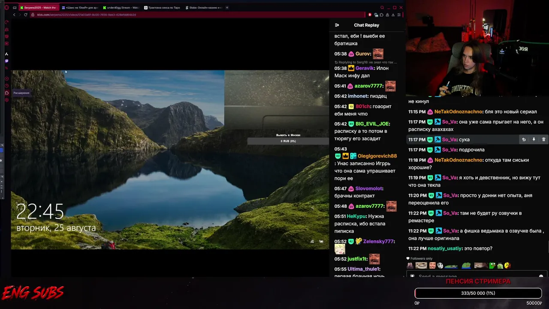This screenshot has height=309, width=549.
Task: Click OlegIgorevich88's username
Action: pyautogui.click(x=377, y=156)
